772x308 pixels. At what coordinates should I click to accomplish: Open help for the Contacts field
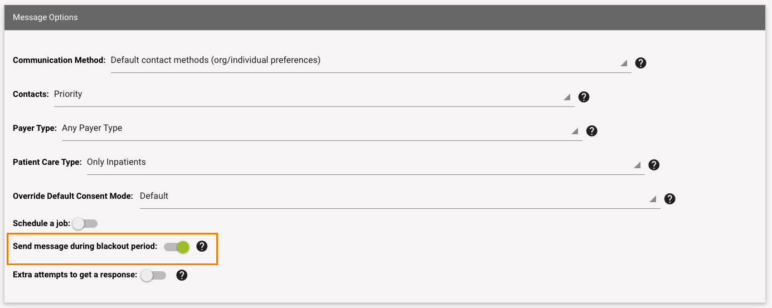[x=584, y=97]
